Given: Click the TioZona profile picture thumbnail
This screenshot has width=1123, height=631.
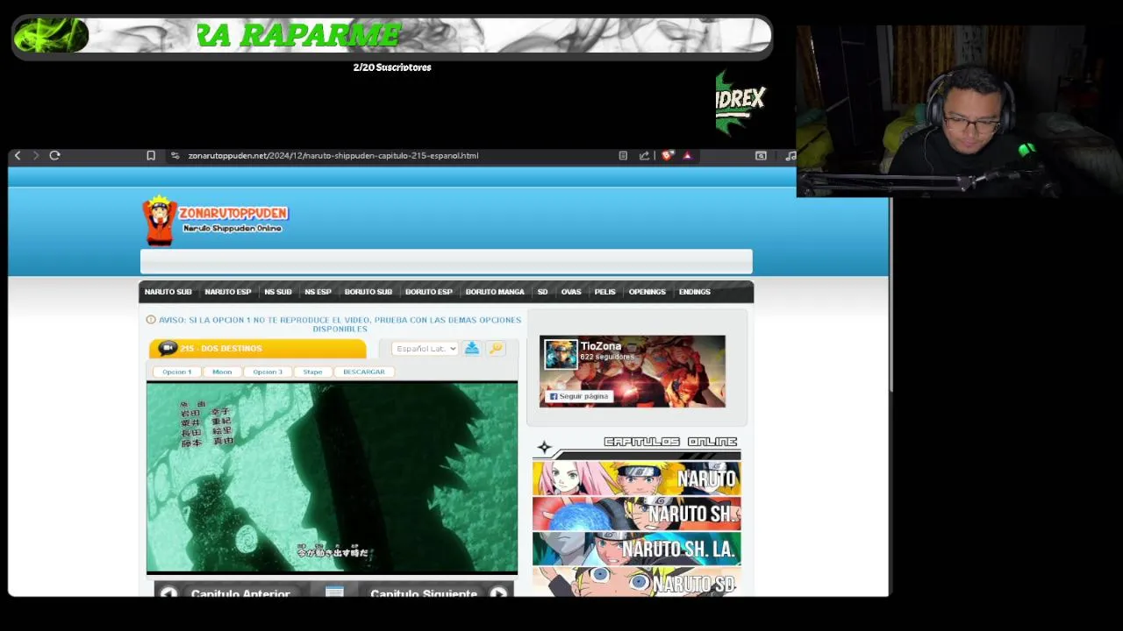Looking at the screenshot, I should (x=561, y=355).
